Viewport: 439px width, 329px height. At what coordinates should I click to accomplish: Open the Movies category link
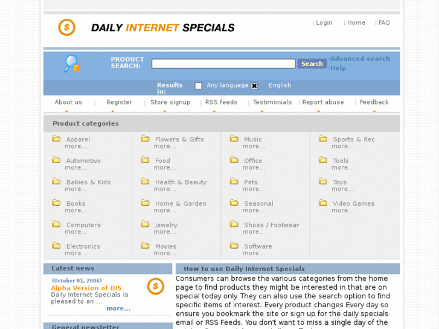click(x=165, y=246)
